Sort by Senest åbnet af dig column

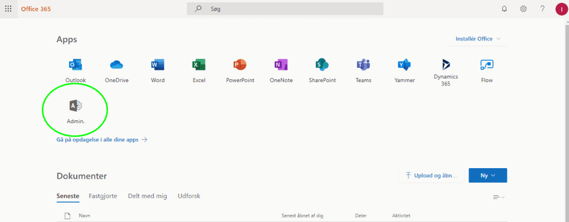click(x=302, y=216)
